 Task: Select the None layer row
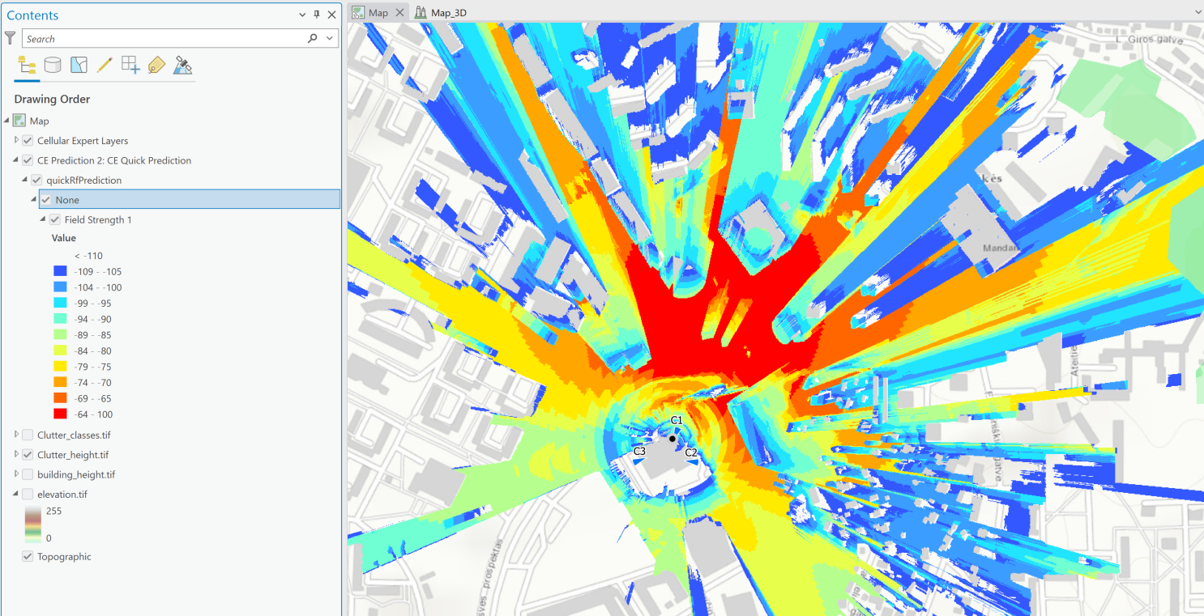coord(190,200)
